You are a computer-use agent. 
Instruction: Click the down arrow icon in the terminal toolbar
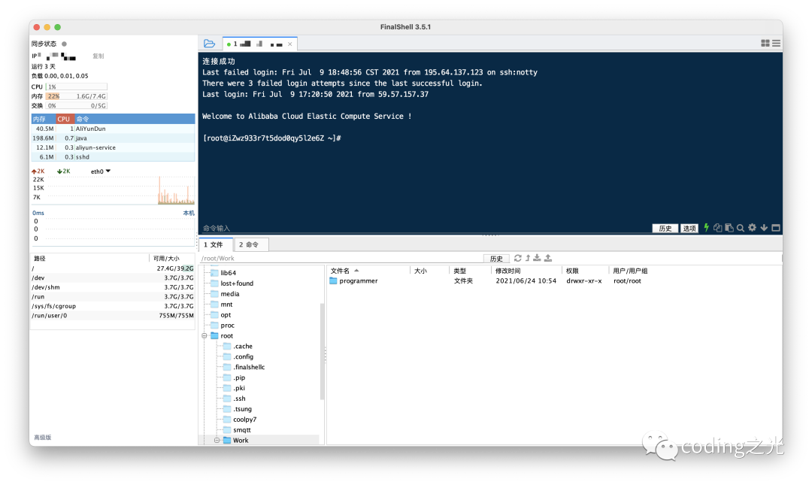[x=764, y=228]
